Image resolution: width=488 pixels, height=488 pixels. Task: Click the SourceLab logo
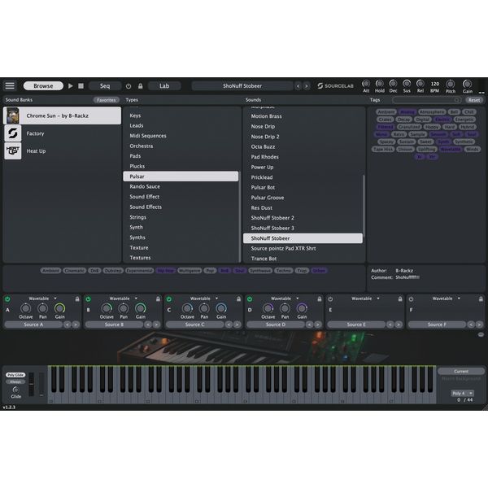point(335,86)
